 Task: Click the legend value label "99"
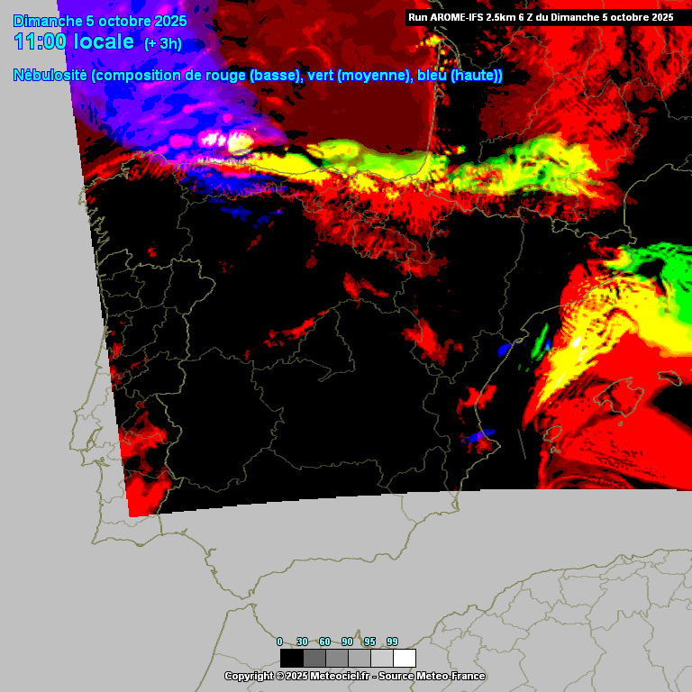[x=392, y=642]
